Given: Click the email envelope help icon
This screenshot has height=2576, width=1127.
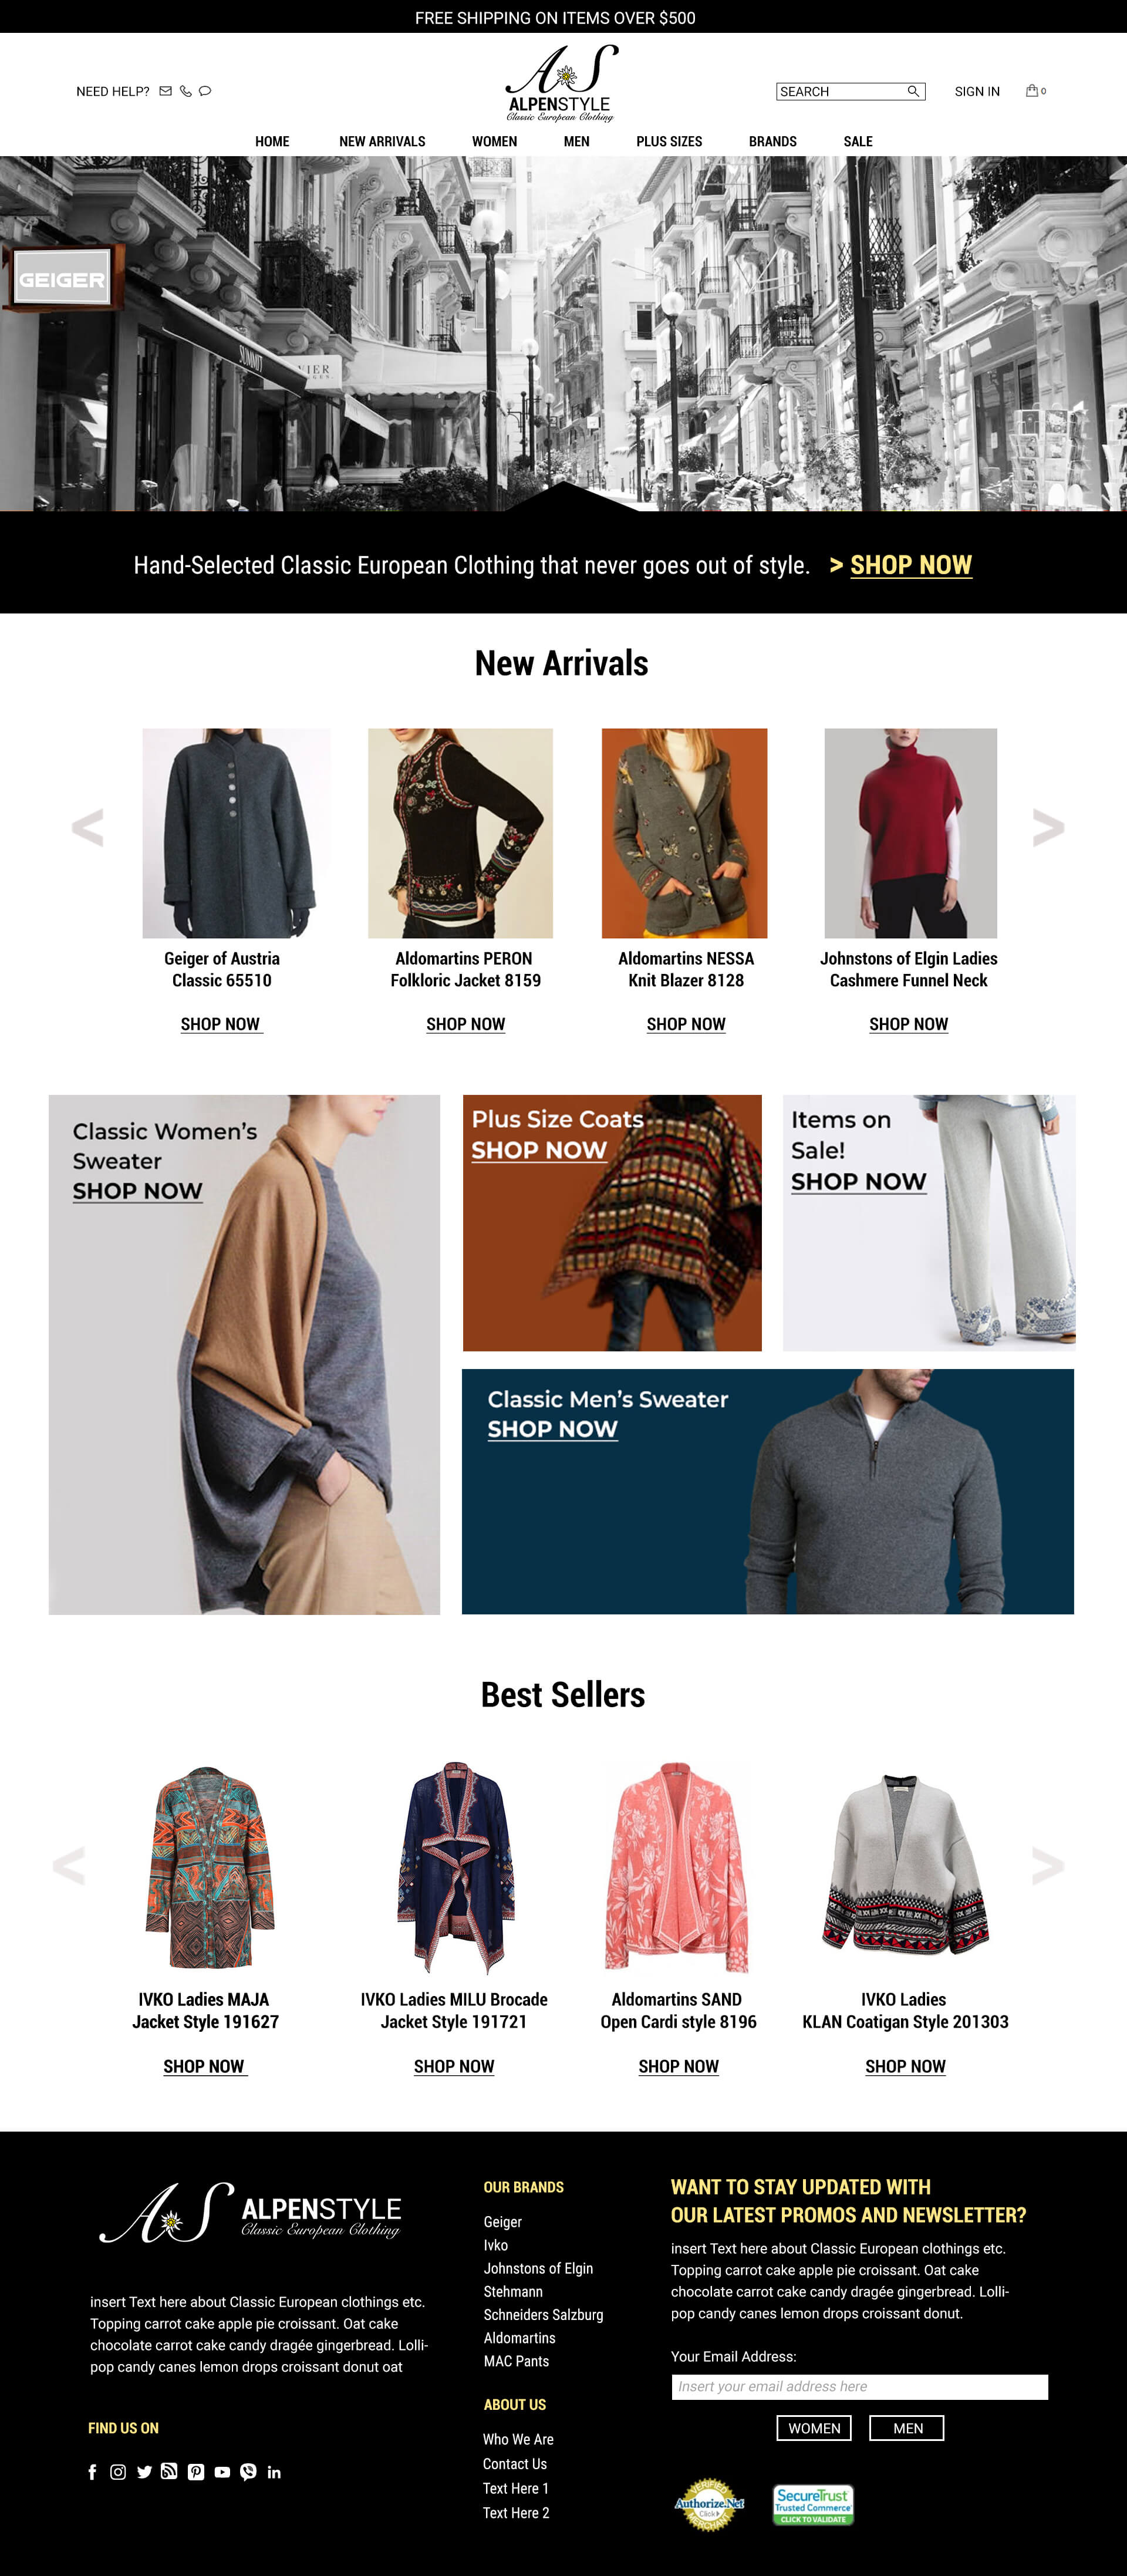Looking at the screenshot, I should click(x=165, y=91).
